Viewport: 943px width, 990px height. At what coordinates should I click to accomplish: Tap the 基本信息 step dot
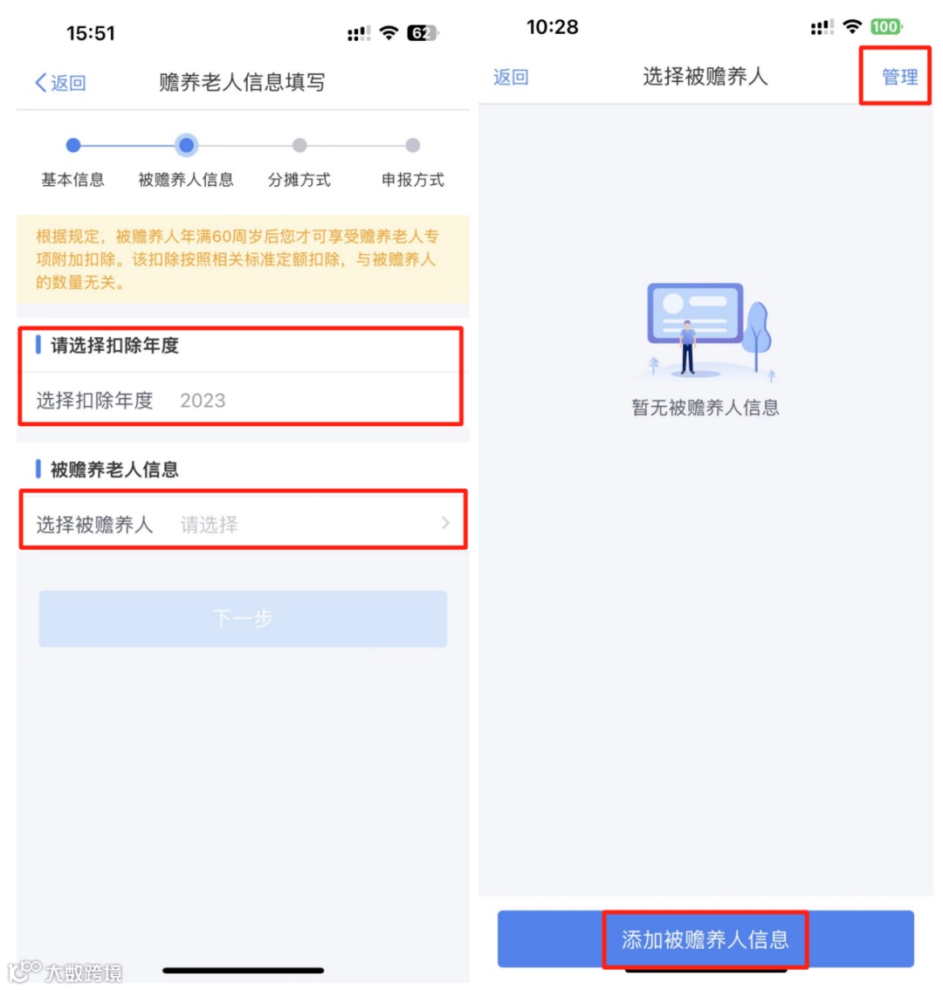tap(73, 146)
